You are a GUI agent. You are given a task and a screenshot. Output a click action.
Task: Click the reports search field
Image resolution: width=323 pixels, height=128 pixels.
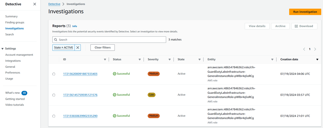[x=109, y=40]
